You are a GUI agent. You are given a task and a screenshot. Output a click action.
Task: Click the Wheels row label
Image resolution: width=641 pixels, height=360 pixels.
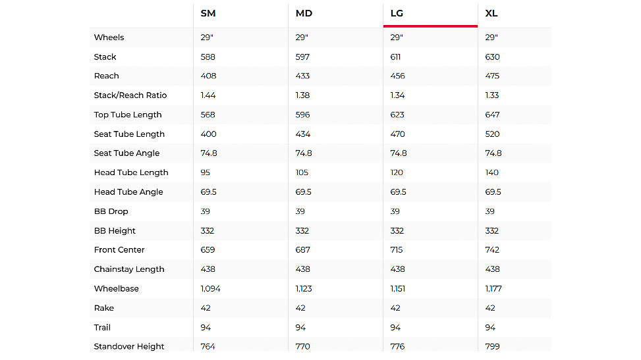(109, 38)
